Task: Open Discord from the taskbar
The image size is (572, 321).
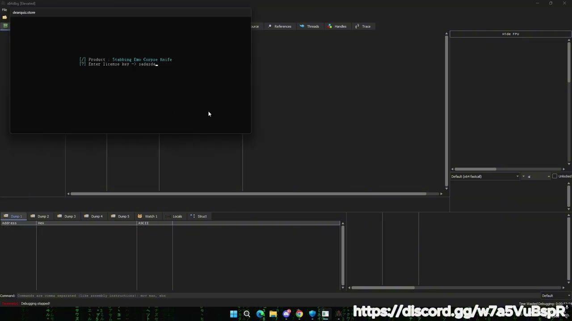Action: pos(286,314)
